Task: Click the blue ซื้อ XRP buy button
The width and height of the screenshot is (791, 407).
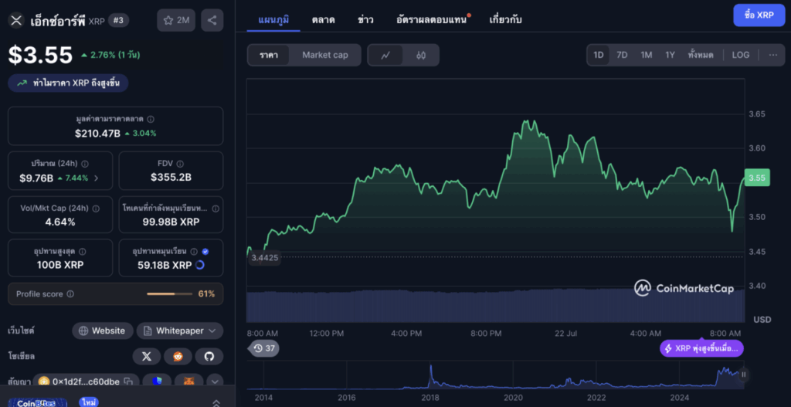Action: click(759, 15)
